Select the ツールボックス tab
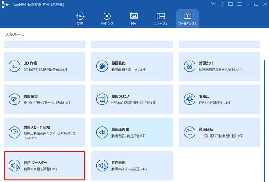Viewport: 269px width, 182px height. [x=187, y=19]
